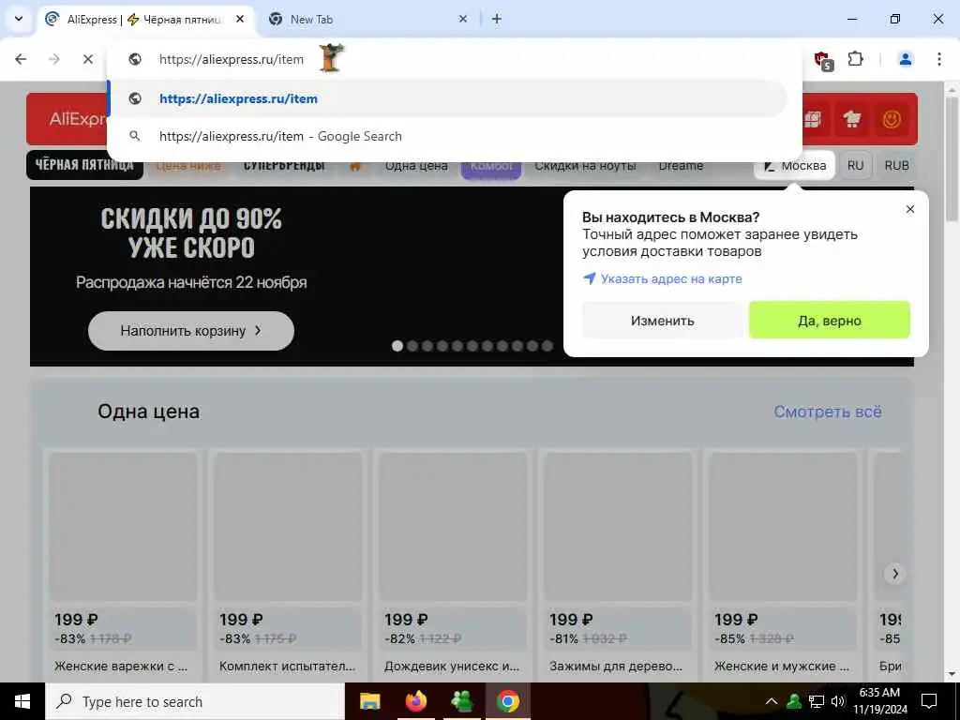Open the Женские и мужские product thumbnail

pyautogui.click(x=783, y=527)
